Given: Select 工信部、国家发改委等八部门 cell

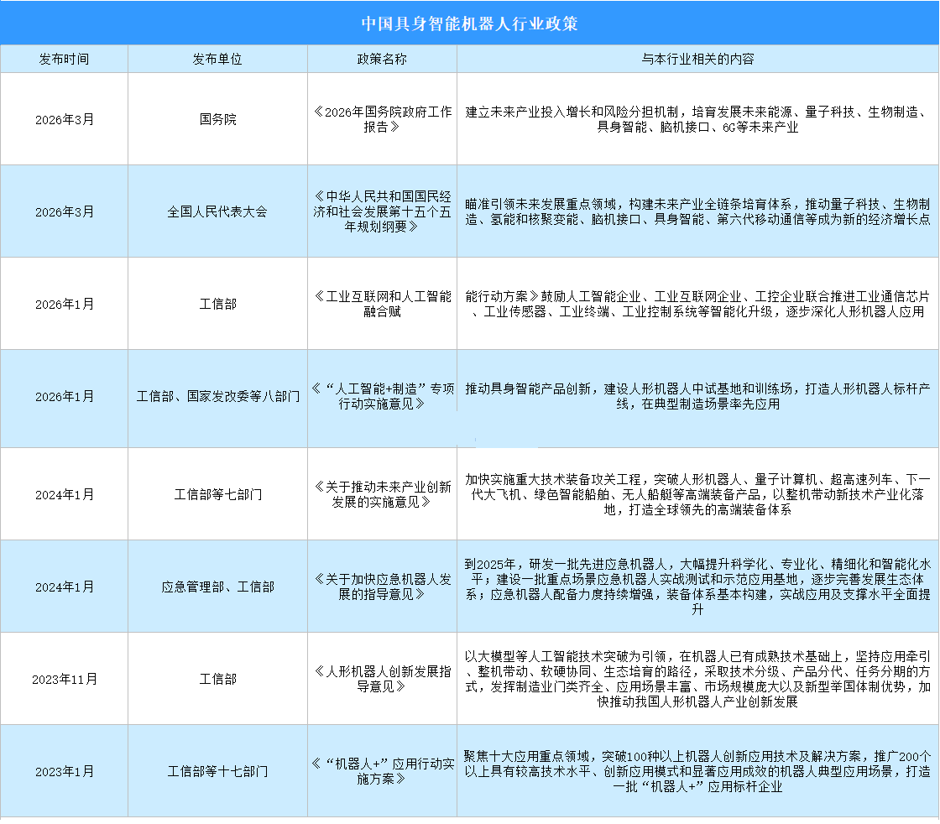Looking at the screenshot, I should coord(217,396).
